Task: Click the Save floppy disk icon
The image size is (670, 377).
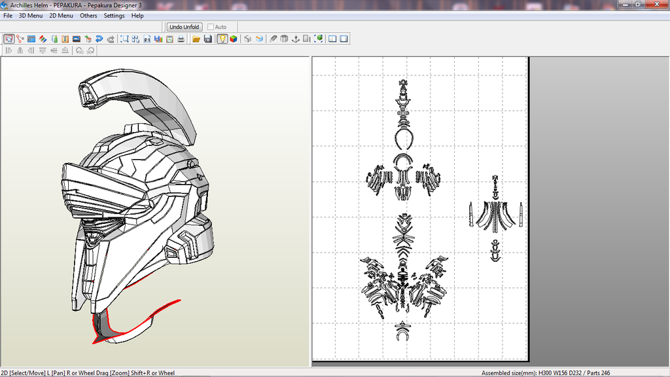Action: click(x=207, y=39)
